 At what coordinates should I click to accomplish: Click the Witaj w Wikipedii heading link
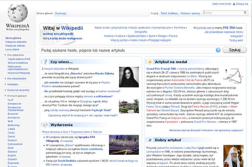[x=72, y=28]
